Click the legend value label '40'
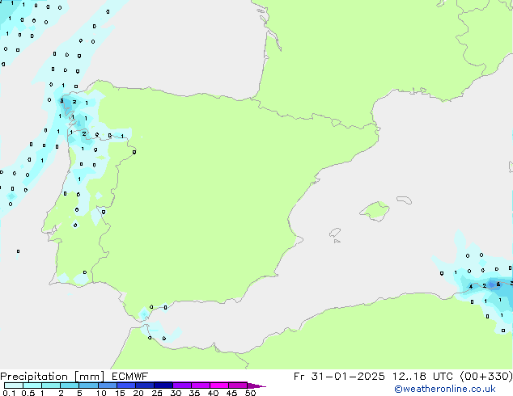 (213, 393)
